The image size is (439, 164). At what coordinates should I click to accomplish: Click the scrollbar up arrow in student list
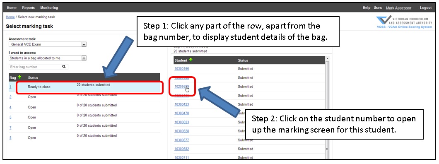327,58
